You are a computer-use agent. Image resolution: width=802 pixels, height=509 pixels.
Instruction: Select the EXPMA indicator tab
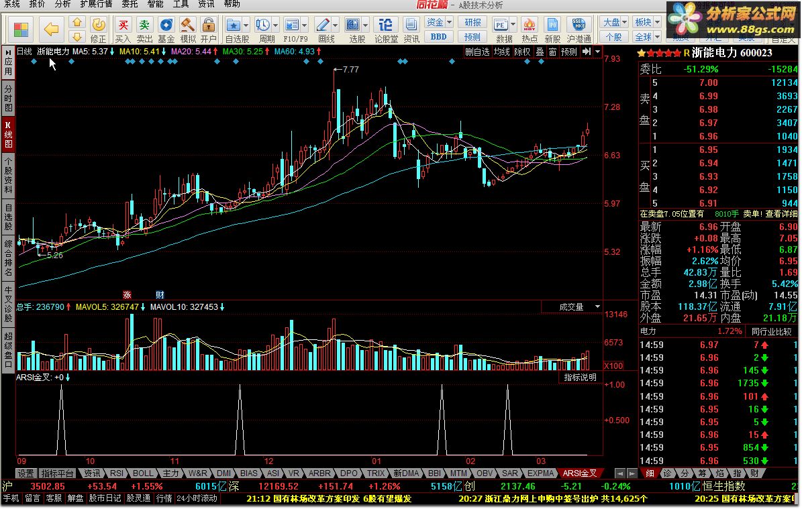tap(540, 473)
